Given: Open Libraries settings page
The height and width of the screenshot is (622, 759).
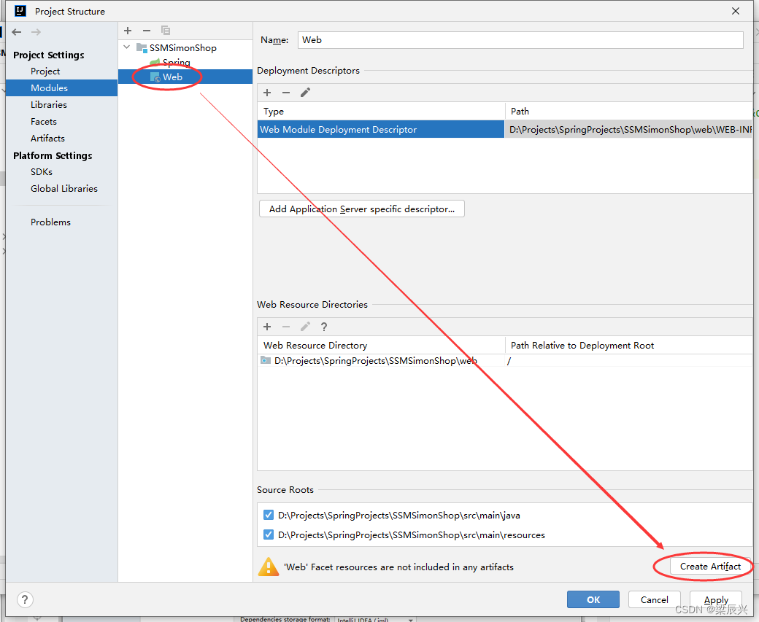Looking at the screenshot, I should (x=48, y=104).
